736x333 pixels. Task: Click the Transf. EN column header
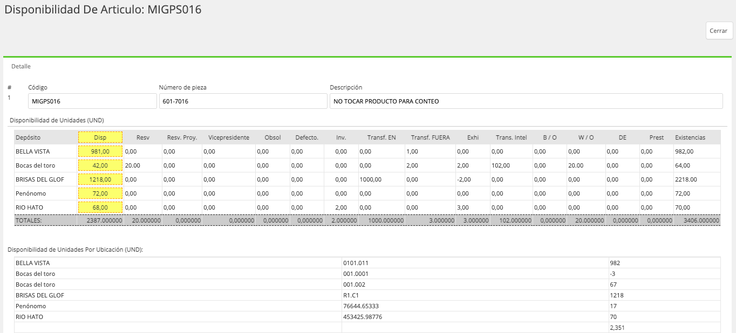(381, 137)
